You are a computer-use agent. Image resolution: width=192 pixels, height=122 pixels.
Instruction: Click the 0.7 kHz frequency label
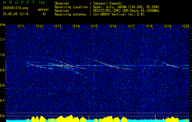tap(3, 101)
